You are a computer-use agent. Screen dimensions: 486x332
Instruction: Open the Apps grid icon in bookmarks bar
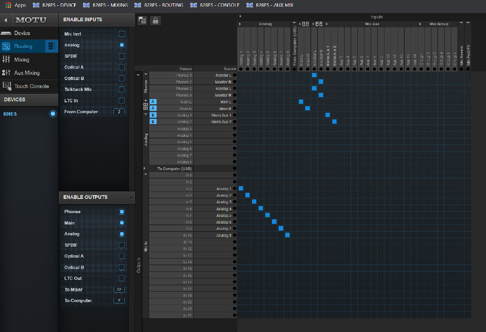9,5
